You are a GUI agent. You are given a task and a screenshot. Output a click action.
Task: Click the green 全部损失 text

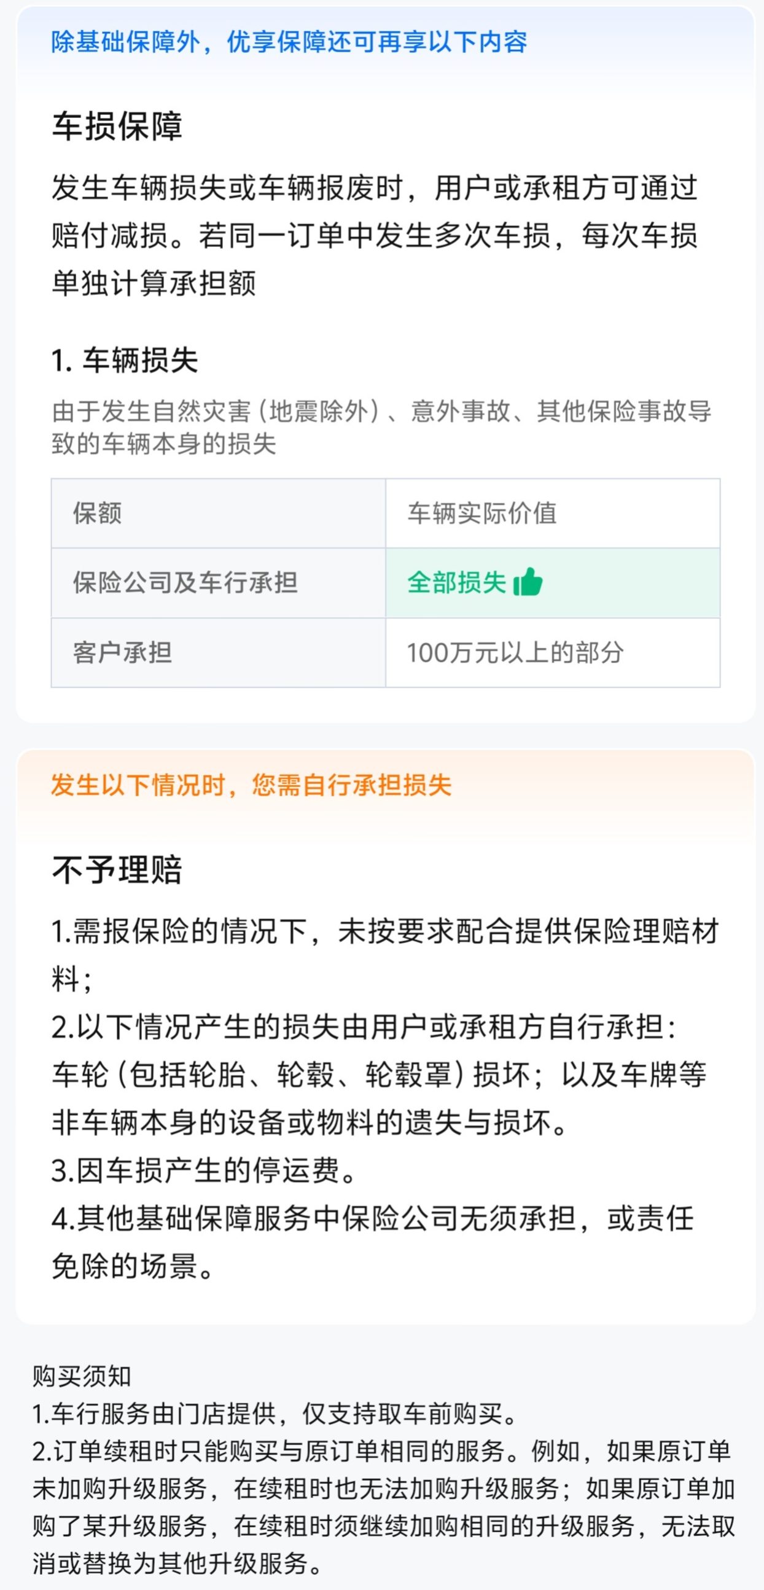coord(457,582)
